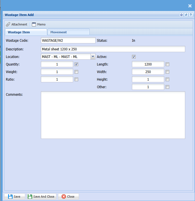Toggle the checkbox next to Quantity
This screenshot has width=195, height=201.
(x=76, y=64)
